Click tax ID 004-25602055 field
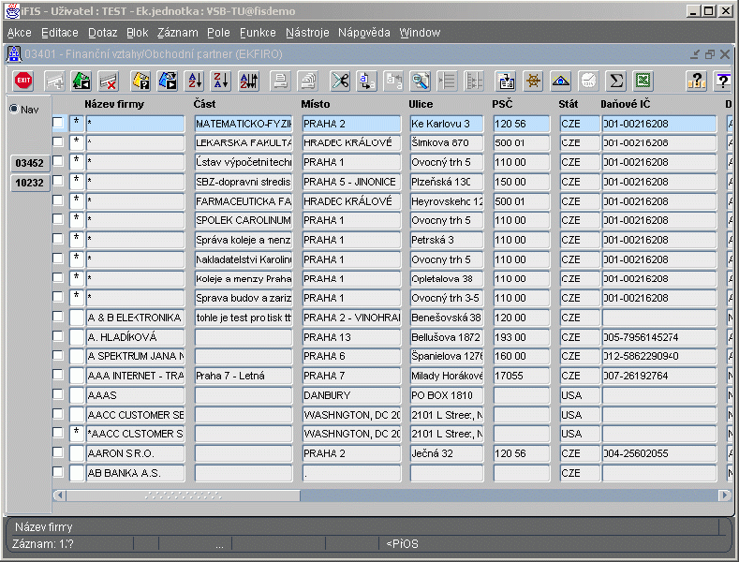The height and width of the screenshot is (562, 739). click(x=659, y=453)
